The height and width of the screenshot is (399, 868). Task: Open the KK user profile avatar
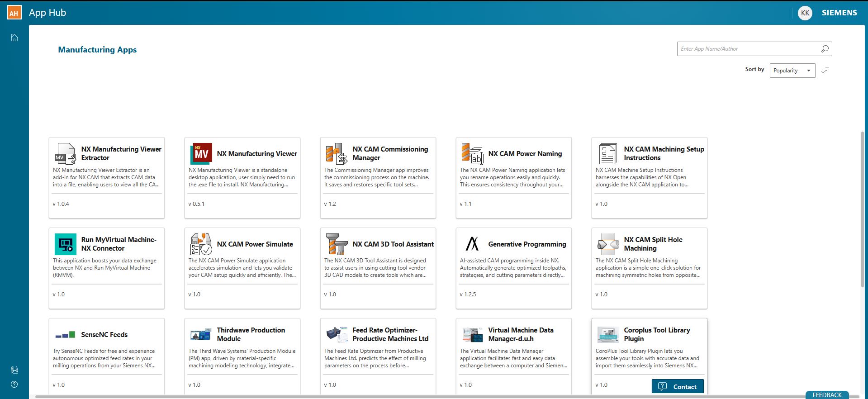click(x=805, y=13)
